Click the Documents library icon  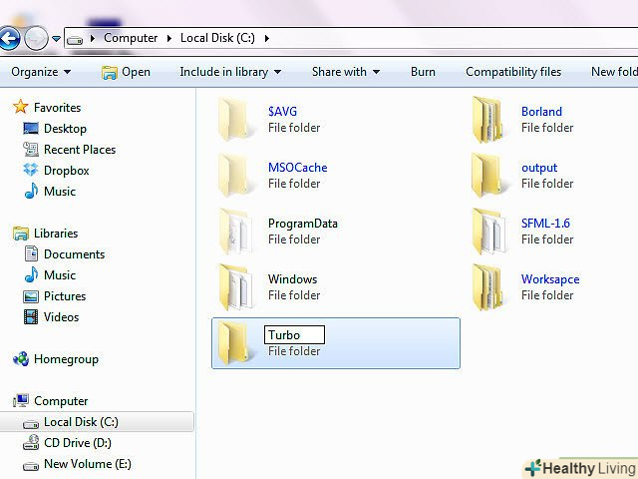pyautogui.click(x=31, y=253)
